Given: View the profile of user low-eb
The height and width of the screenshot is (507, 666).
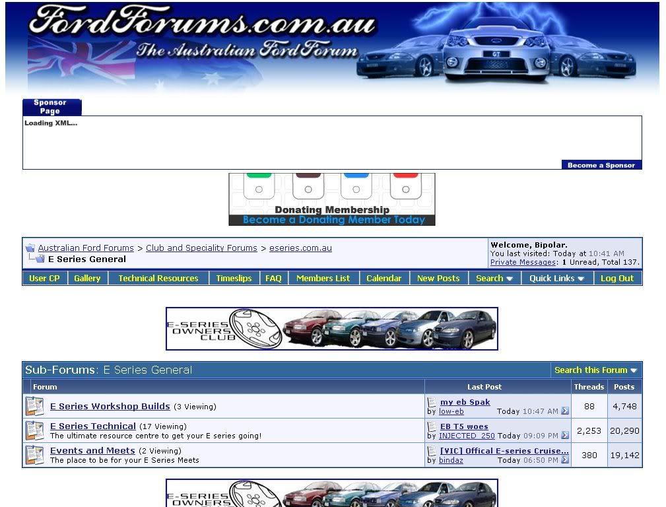Looking at the screenshot, I should click(451, 411).
